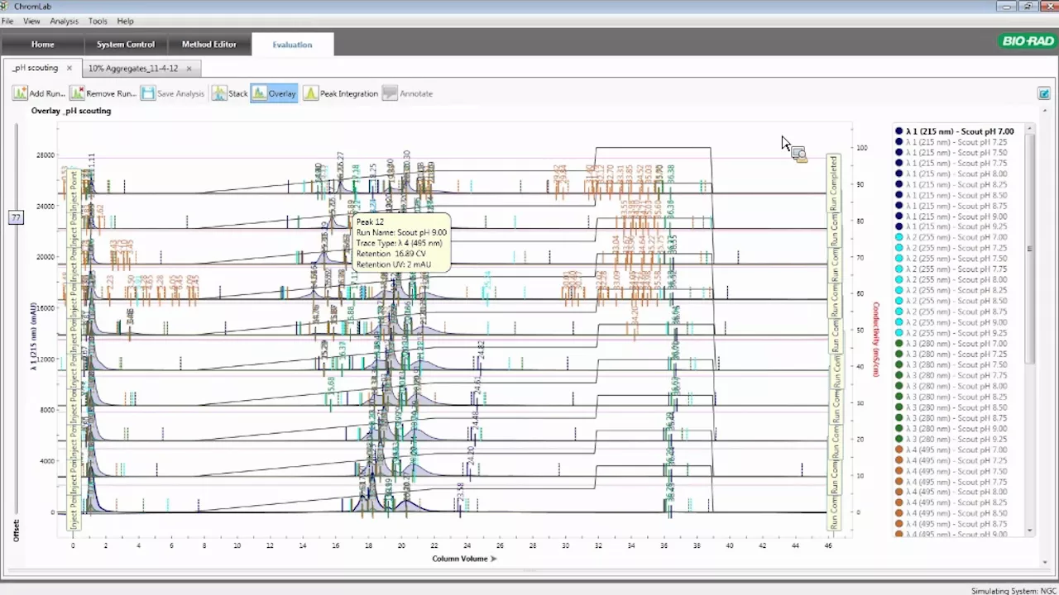Click the Add Run toolbar icon

(20, 93)
